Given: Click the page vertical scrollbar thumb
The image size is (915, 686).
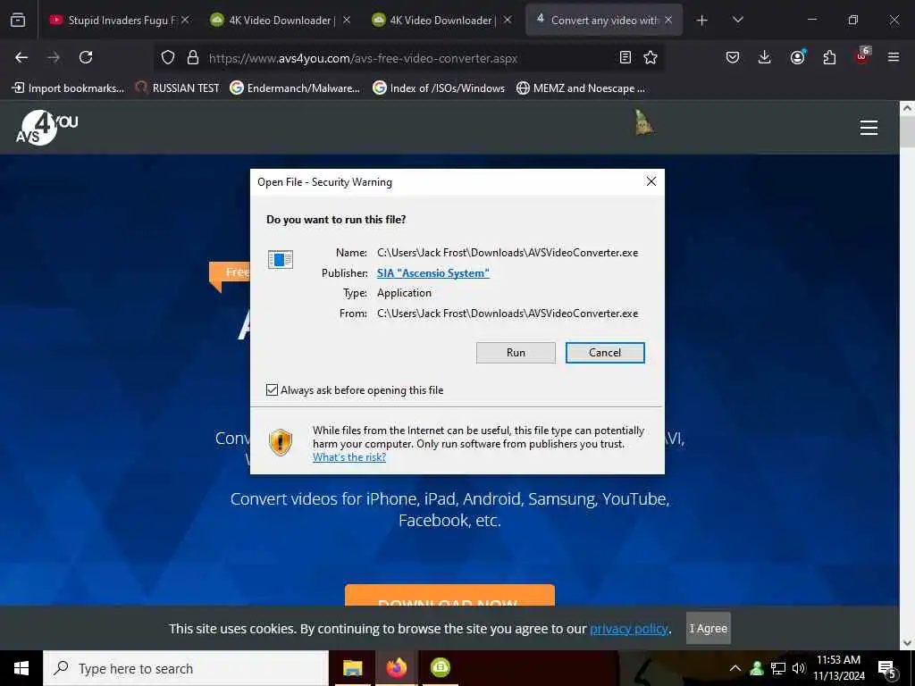Looking at the screenshot, I should (x=907, y=130).
